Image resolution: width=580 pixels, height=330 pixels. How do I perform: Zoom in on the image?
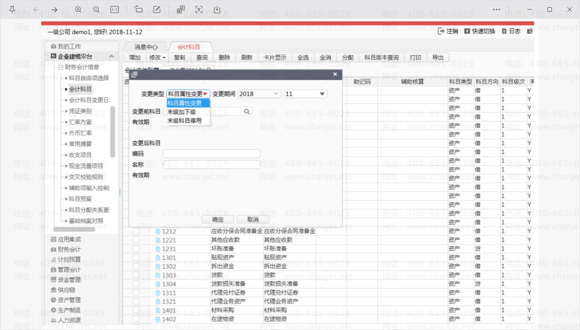coord(78,10)
